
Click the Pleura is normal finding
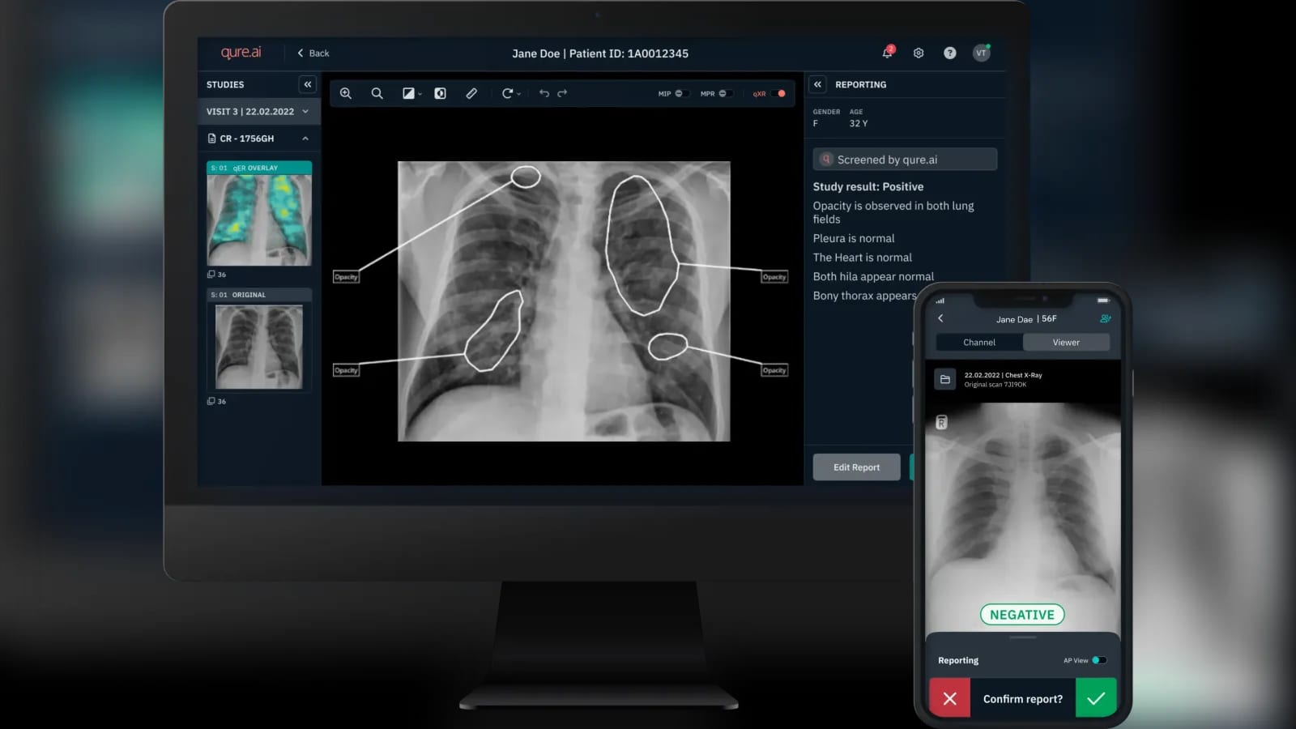(854, 238)
